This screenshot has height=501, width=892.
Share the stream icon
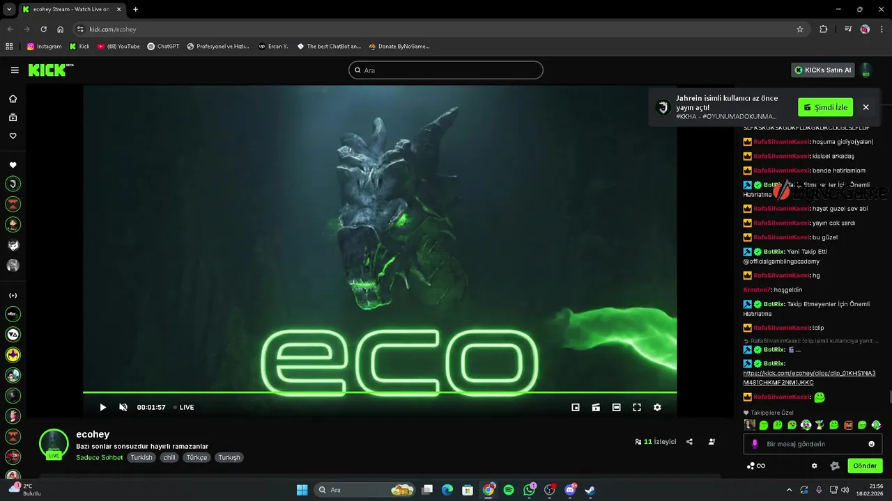(x=689, y=442)
